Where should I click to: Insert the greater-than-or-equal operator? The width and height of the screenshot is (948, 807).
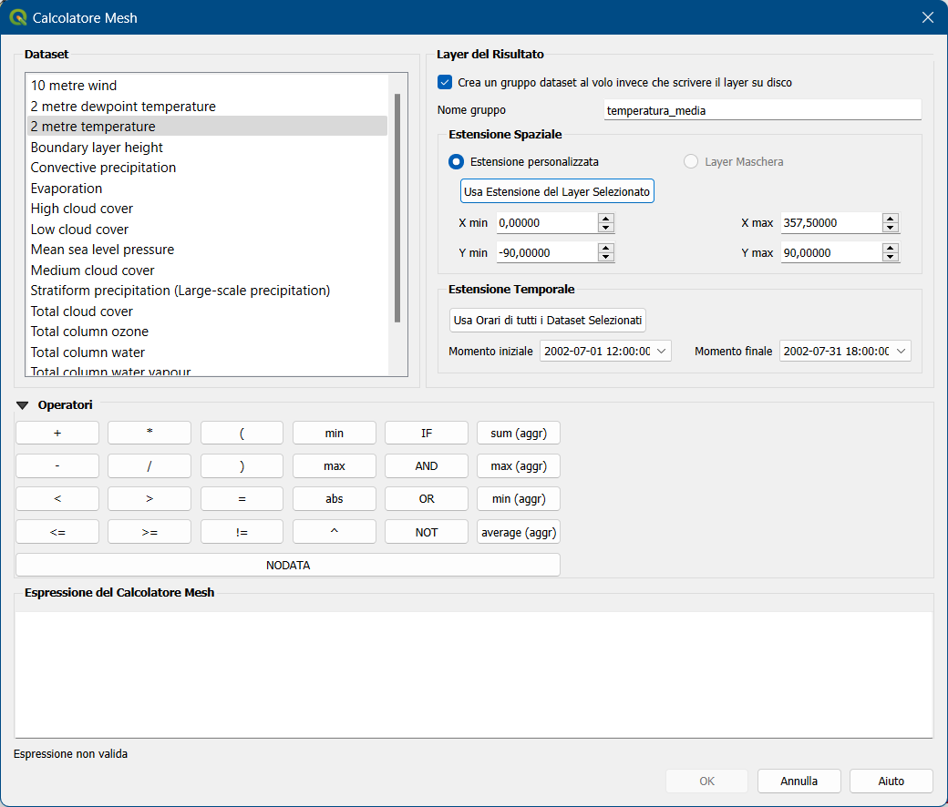coord(149,532)
